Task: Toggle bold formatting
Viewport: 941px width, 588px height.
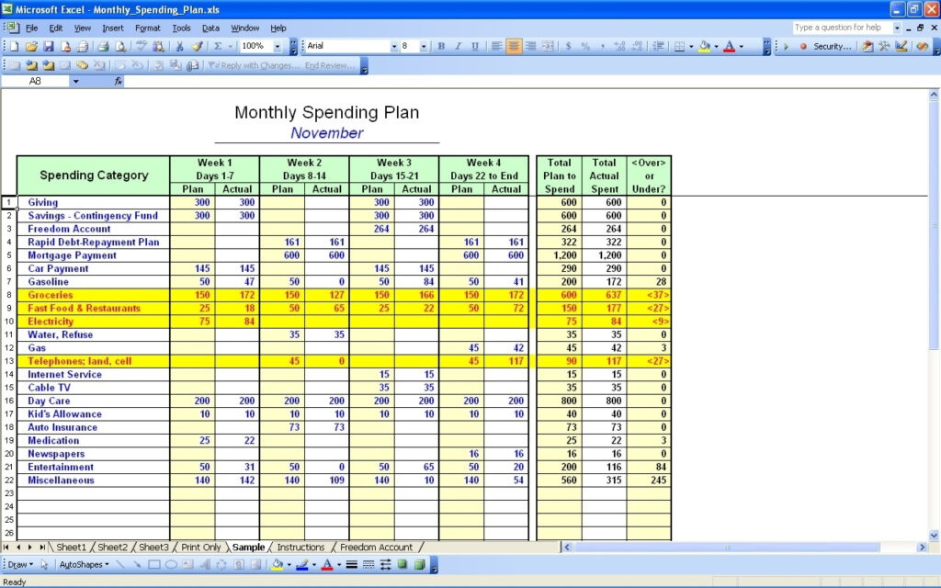Action: coord(441,46)
